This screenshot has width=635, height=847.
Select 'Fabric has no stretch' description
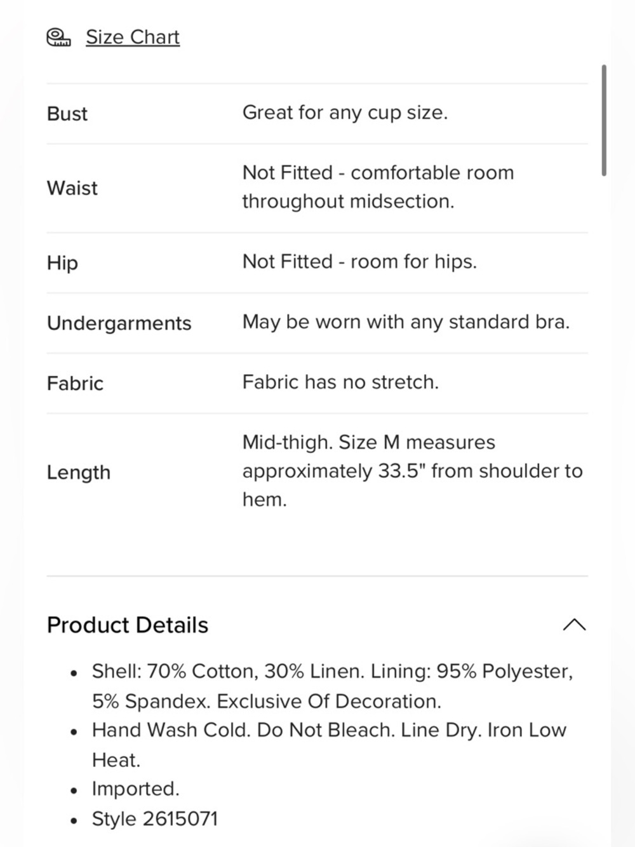pos(340,383)
